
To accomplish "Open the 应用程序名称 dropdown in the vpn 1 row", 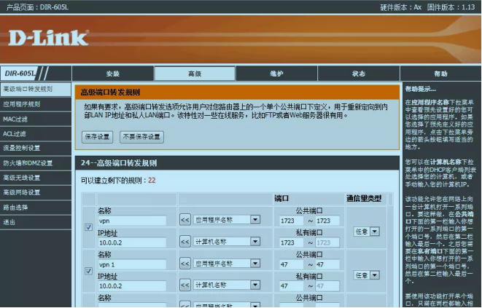I will [x=227, y=264].
